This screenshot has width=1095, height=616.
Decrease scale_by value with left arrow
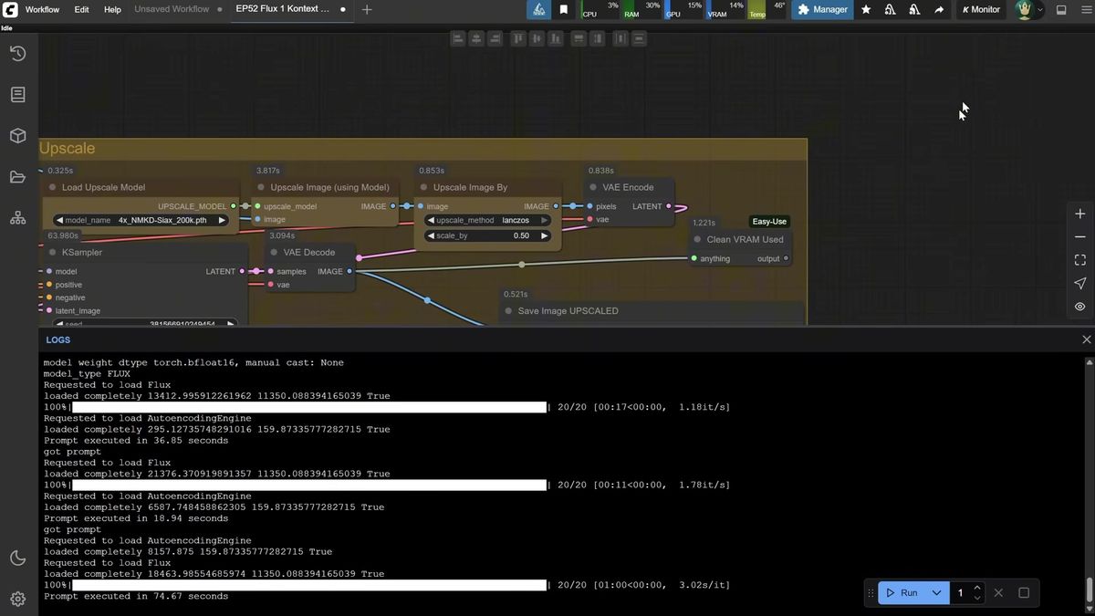point(431,235)
